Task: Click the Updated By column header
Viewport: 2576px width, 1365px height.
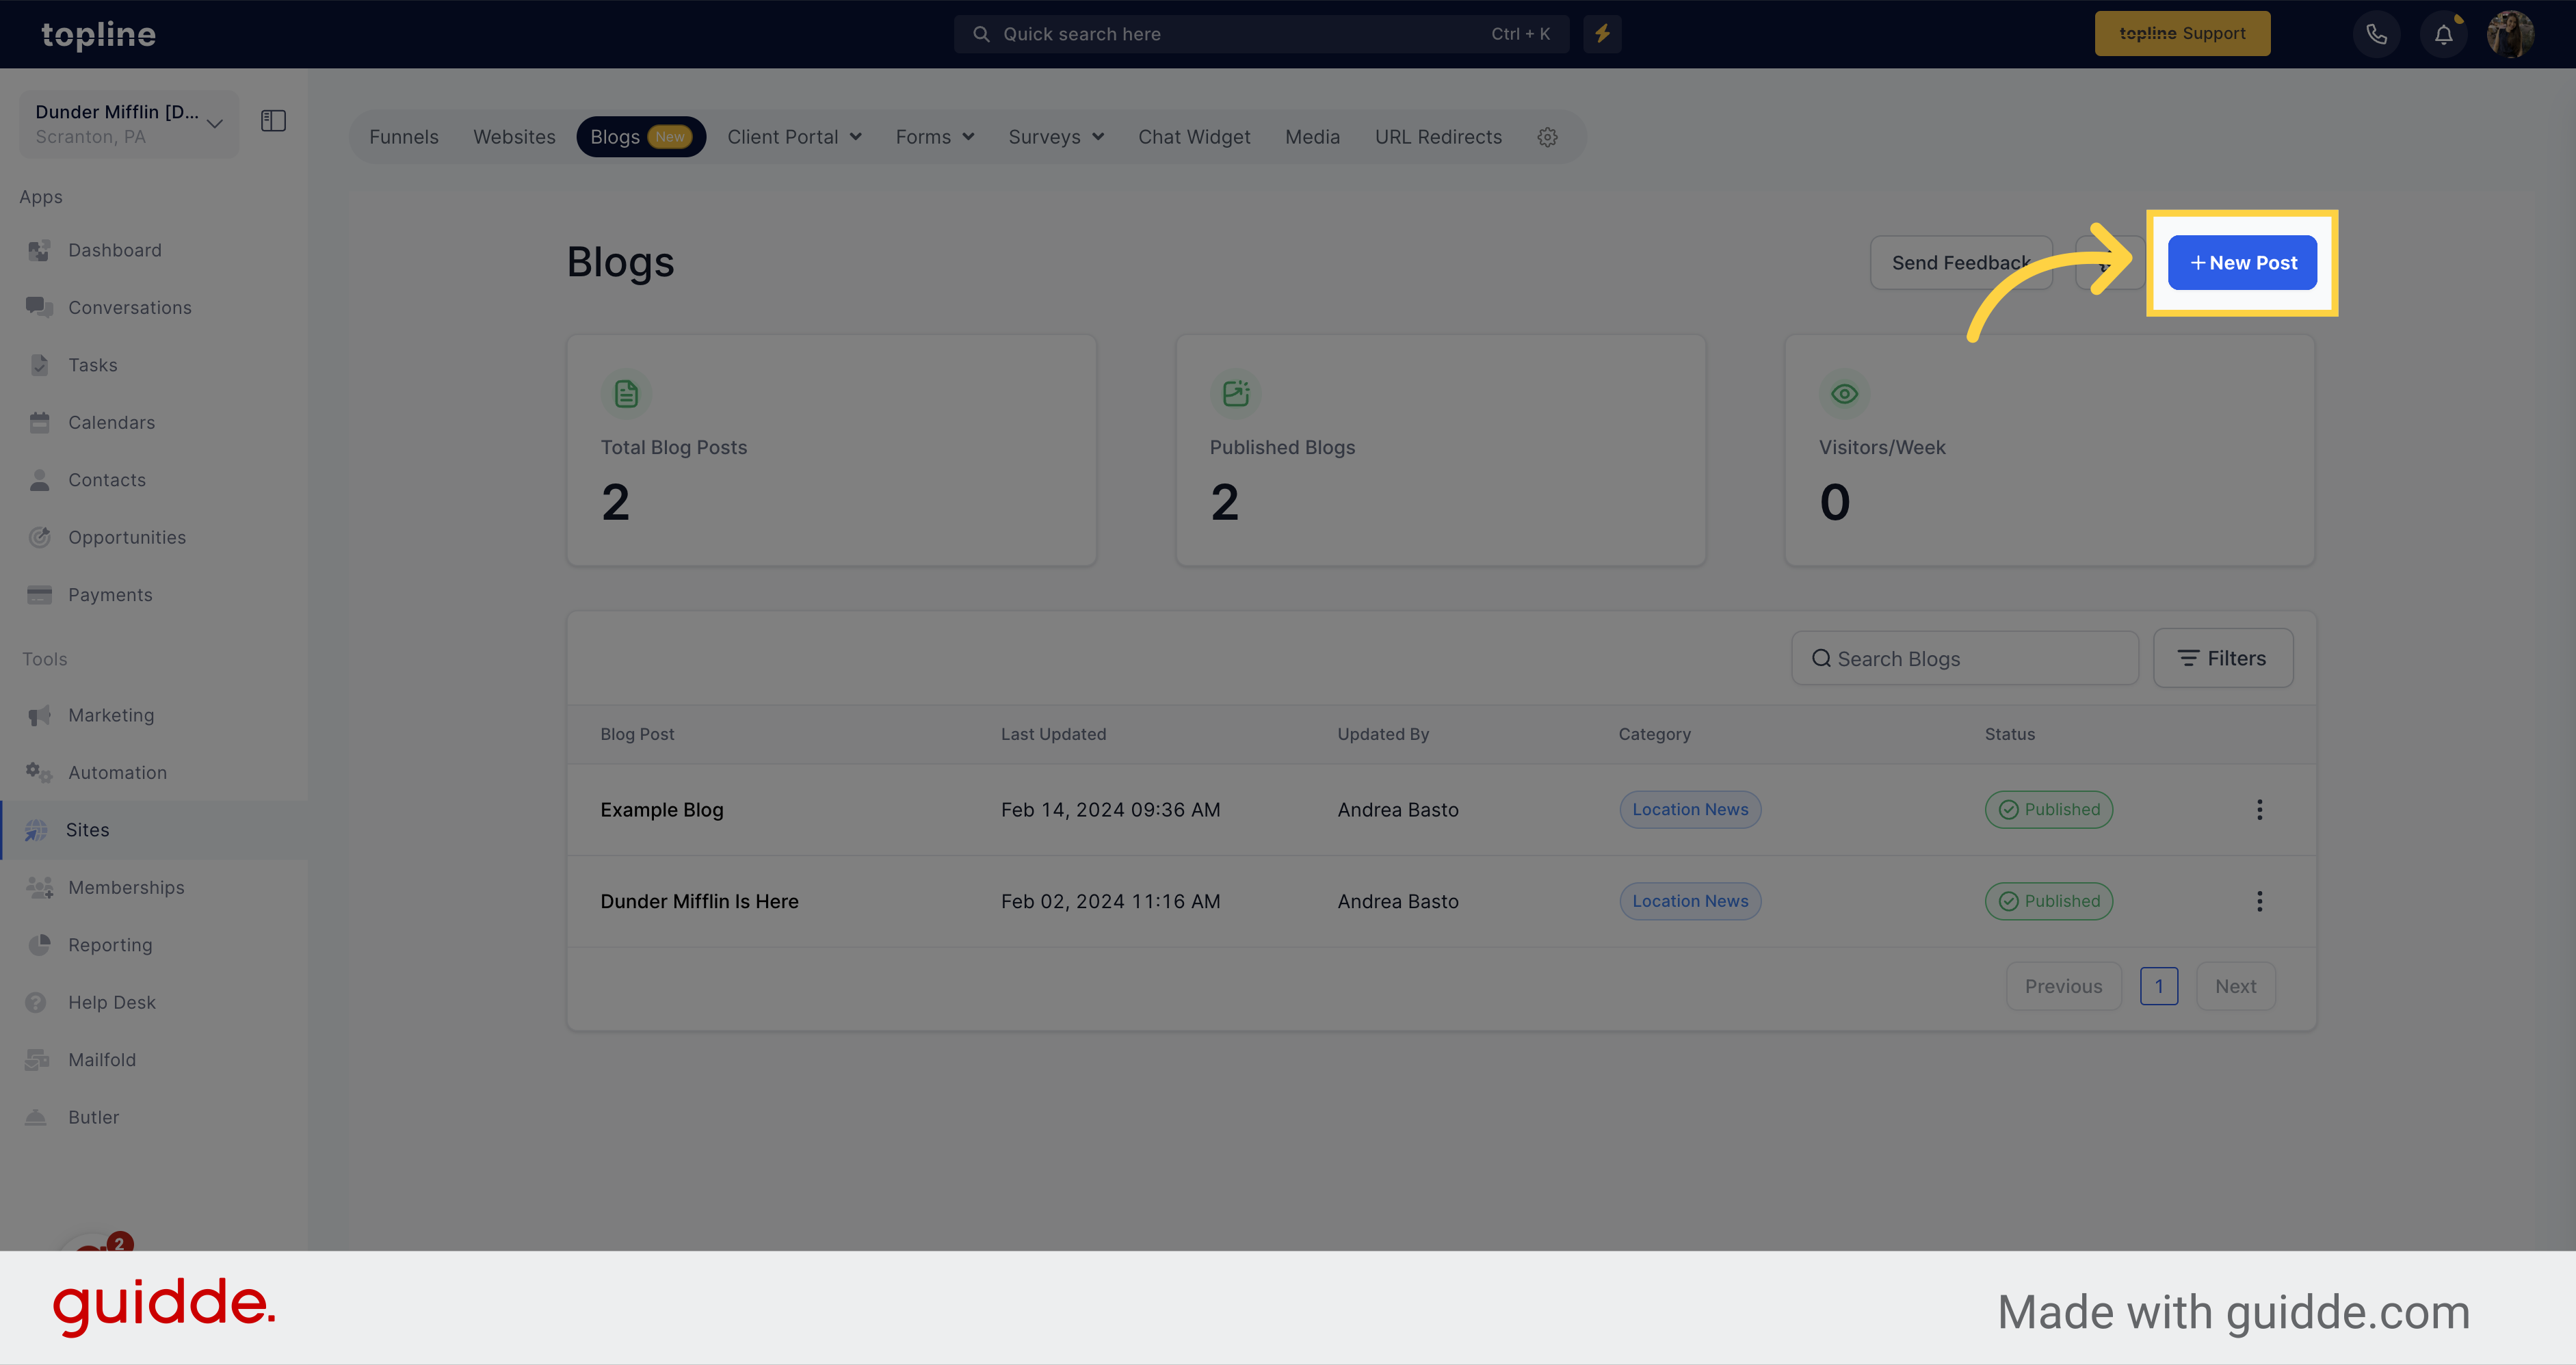Action: coord(1383,734)
